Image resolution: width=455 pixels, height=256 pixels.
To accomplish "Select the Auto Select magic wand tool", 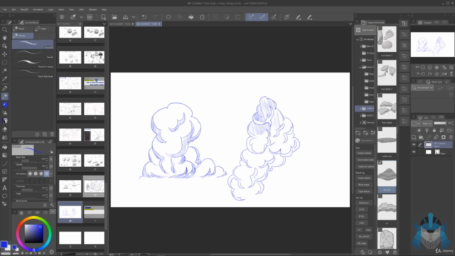I will pyautogui.click(x=5, y=70).
